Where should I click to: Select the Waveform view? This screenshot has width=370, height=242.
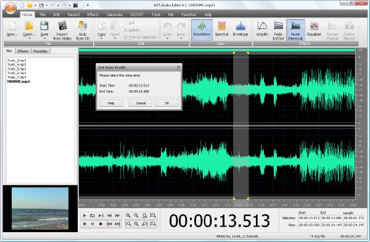click(x=202, y=30)
